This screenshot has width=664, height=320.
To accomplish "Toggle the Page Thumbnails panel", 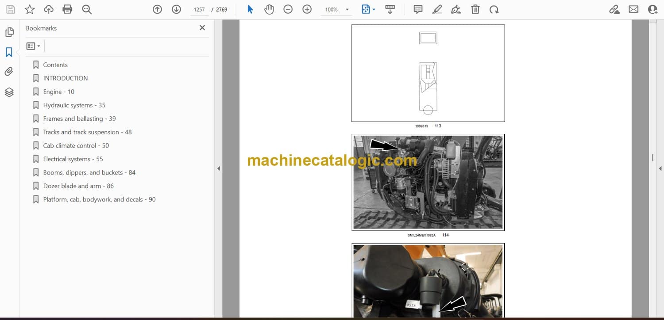I will 9,32.
